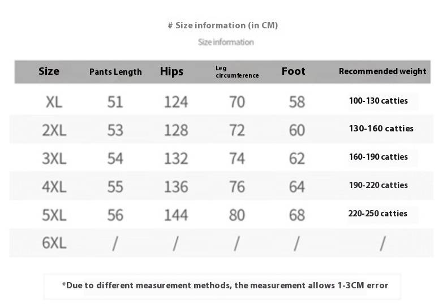
Task: Click the Size information (in CM) title
Action: [x=223, y=25]
